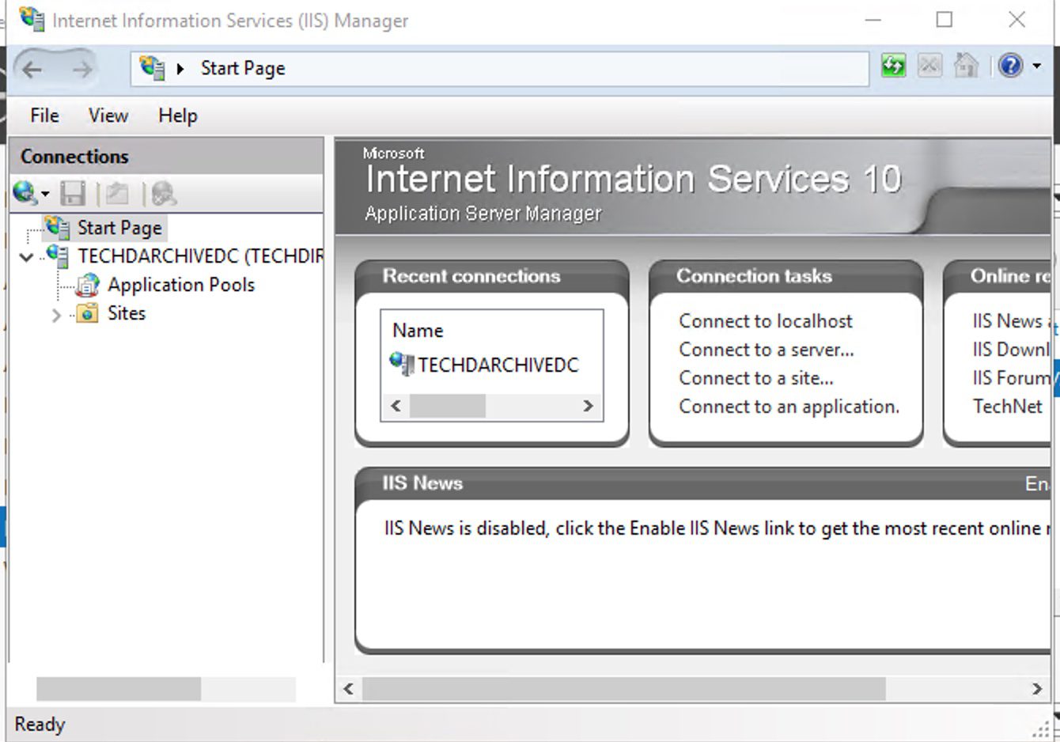The height and width of the screenshot is (742, 1060).
Task: Open the View menu
Action: (x=108, y=115)
